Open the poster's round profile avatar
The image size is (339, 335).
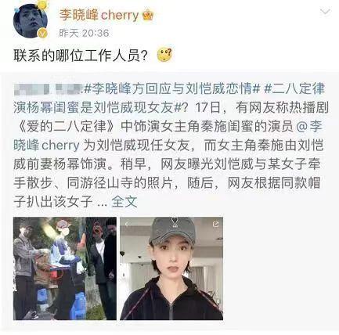pyautogui.click(x=31, y=21)
